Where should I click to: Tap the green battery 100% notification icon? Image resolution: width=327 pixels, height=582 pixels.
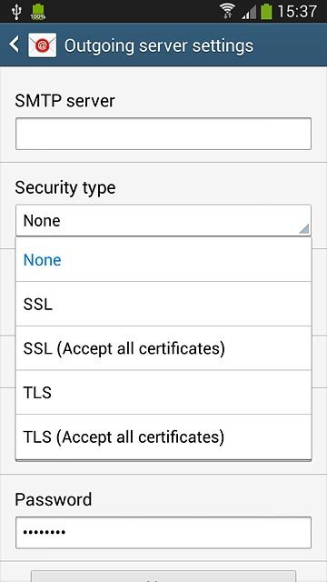38,12
